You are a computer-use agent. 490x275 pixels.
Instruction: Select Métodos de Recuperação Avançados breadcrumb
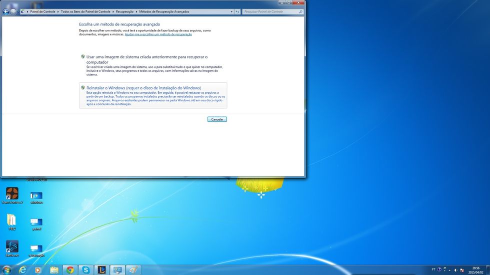[x=164, y=12]
